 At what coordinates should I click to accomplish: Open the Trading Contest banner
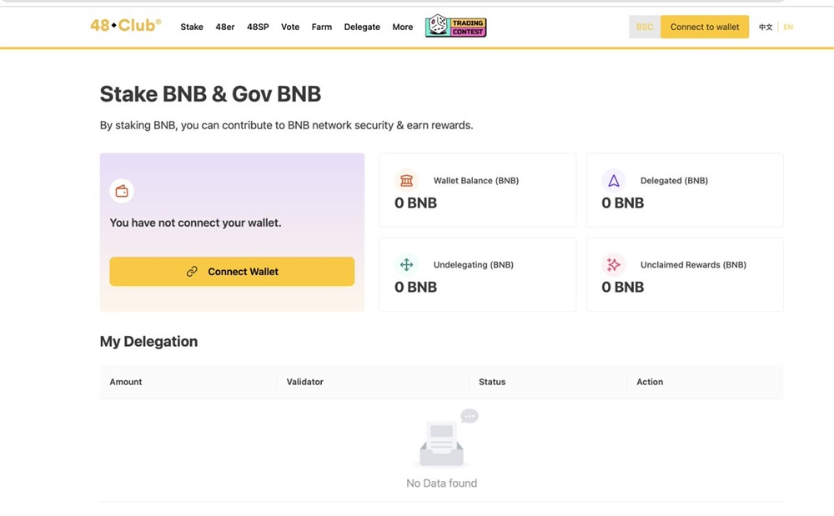pyautogui.click(x=455, y=27)
